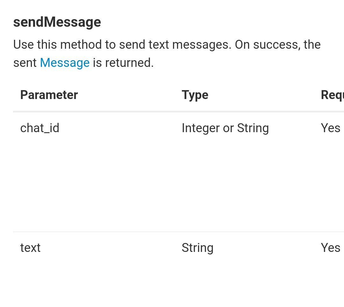Click the divider line above text row
Screen dimensions: 344x307
[x=179, y=232]
